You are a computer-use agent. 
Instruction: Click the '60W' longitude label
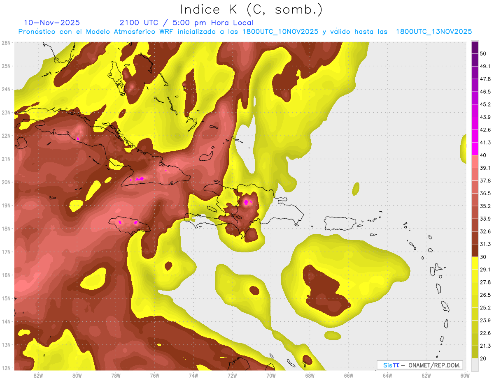[x=465, y=375]
